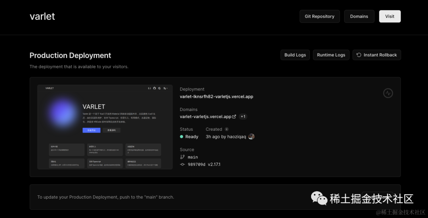The image size is (428, 218).
Task: Open the Domains button
Action: pyautogui.click(x=359, y=16)
